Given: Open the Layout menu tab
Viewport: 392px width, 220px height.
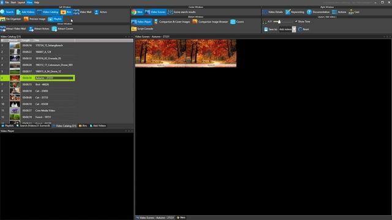Looking at the screenshot, I should pos(21,2).
